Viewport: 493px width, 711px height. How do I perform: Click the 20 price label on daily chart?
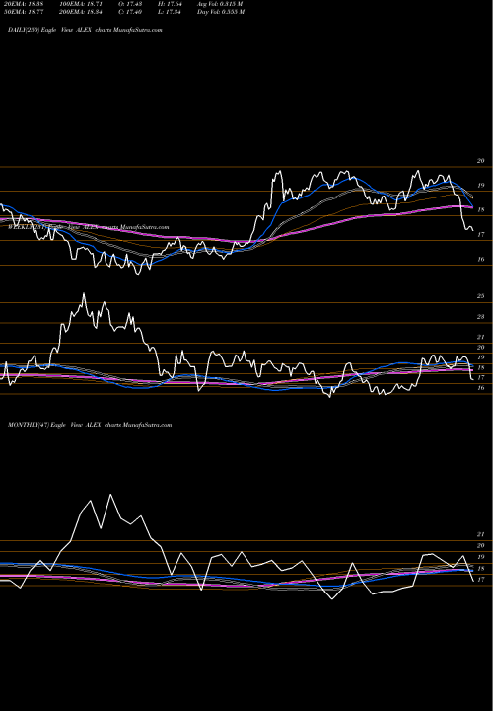point(480,161)
